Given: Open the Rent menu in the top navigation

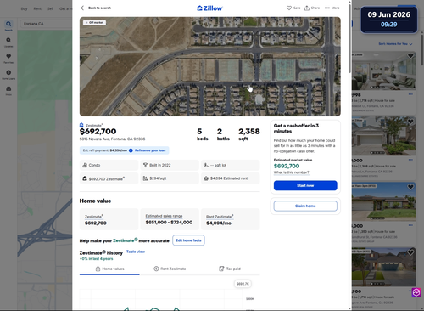Looking at the screenshot, I should tap(37, 8).
